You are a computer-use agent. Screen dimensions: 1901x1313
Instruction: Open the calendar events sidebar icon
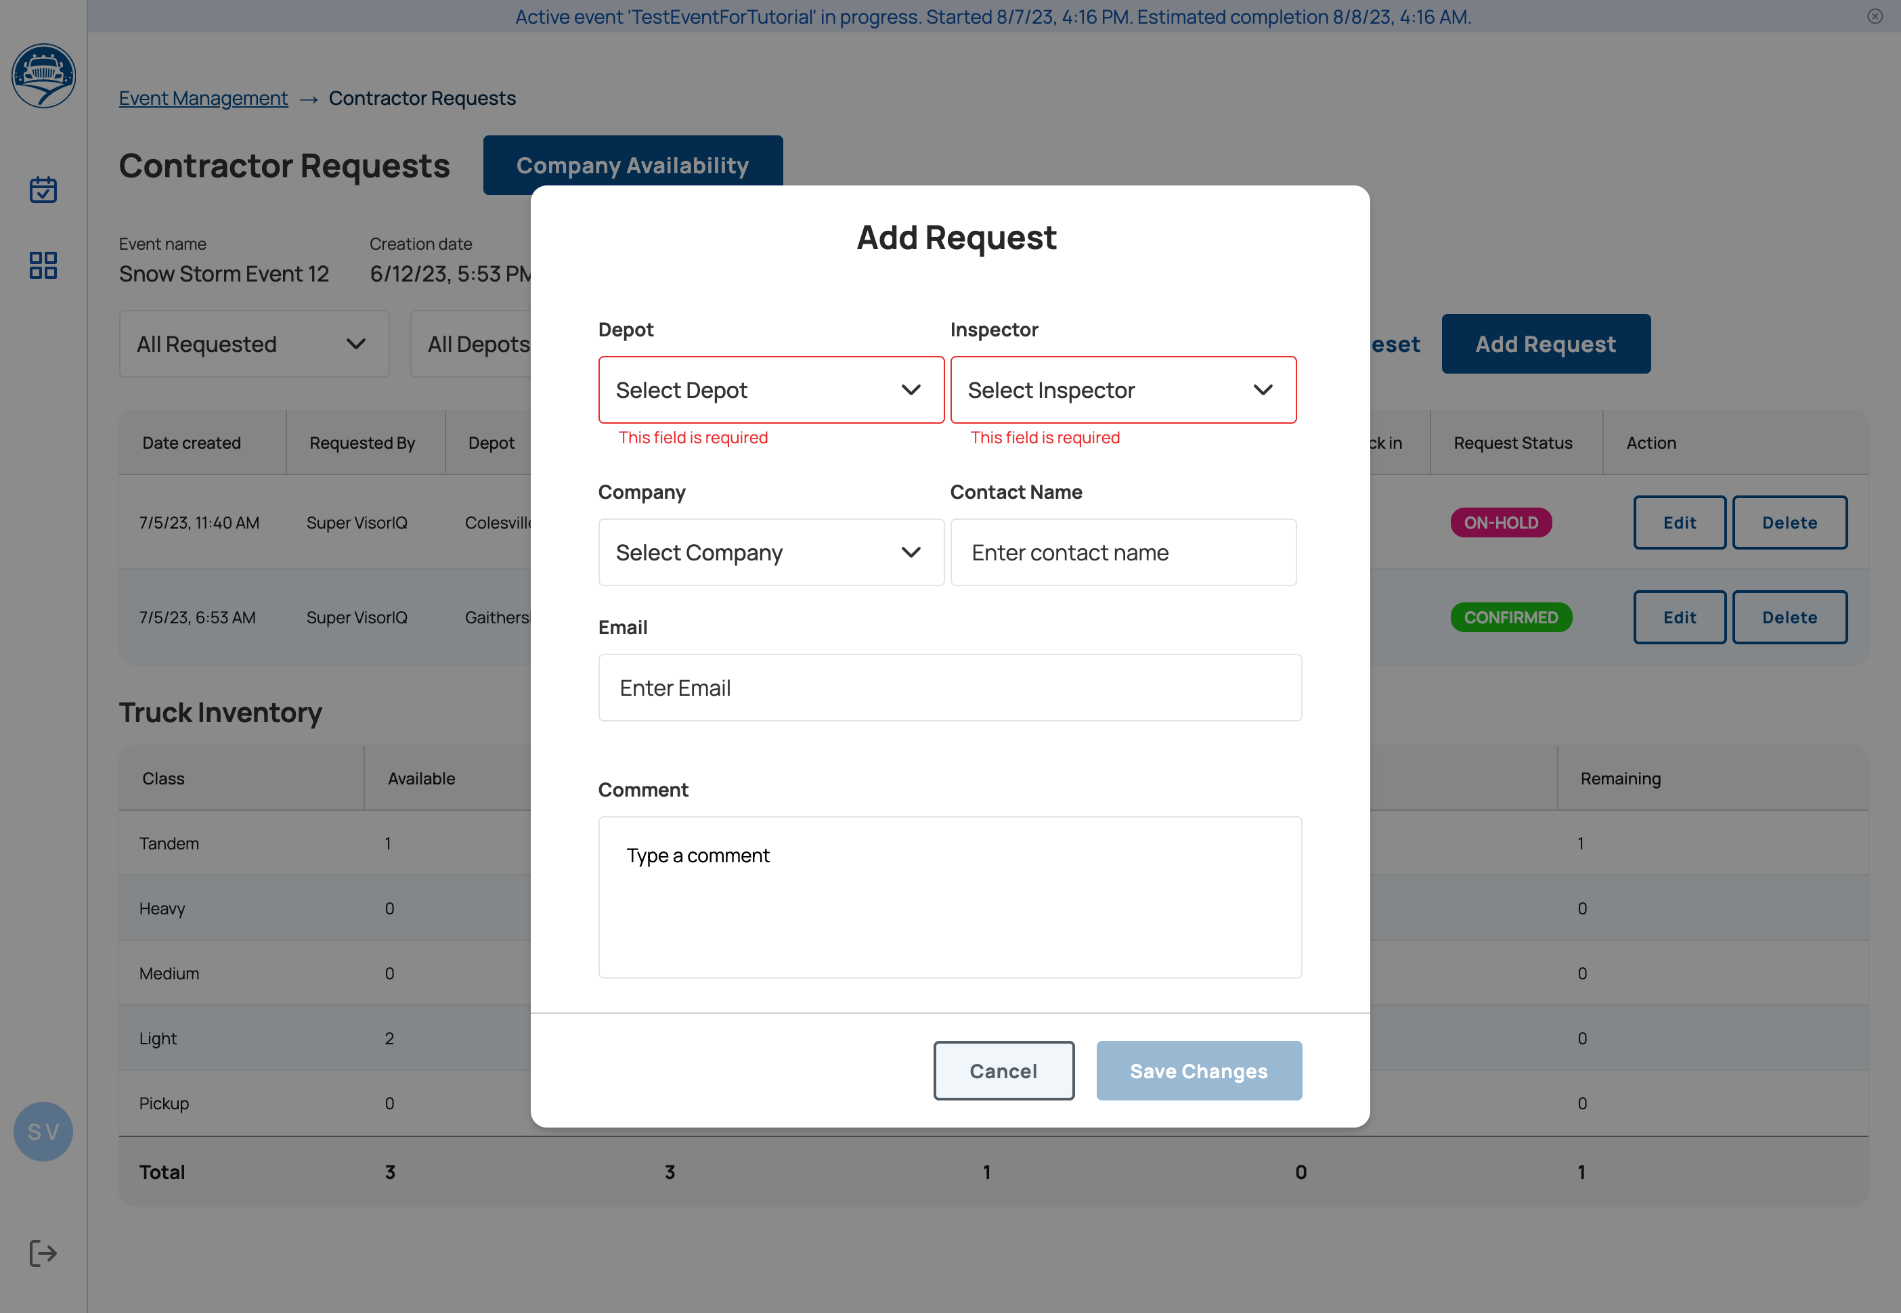pyautogui.click(x=43, y=190)
